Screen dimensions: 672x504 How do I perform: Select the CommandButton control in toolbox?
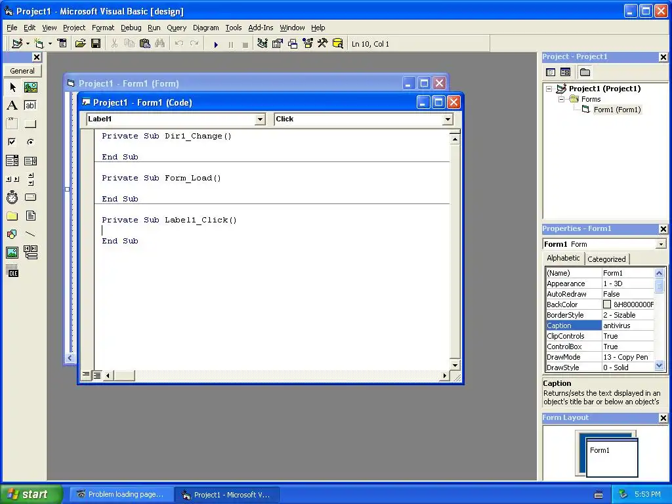[30, 124]
